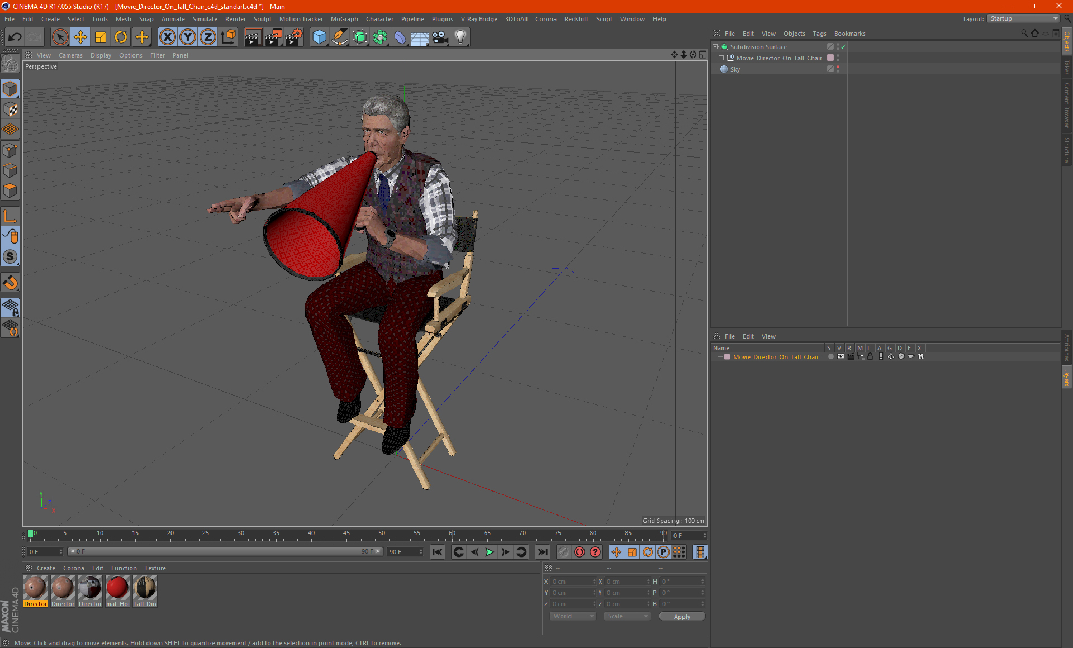Switch to Texture mode in left sidebar
Image resolution: width=1073 pixels, height=648 pixels.
10,109
